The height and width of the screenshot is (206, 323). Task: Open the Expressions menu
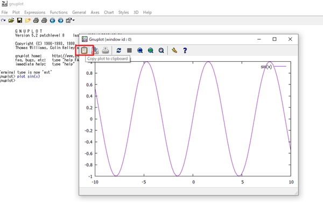[34, 12]
